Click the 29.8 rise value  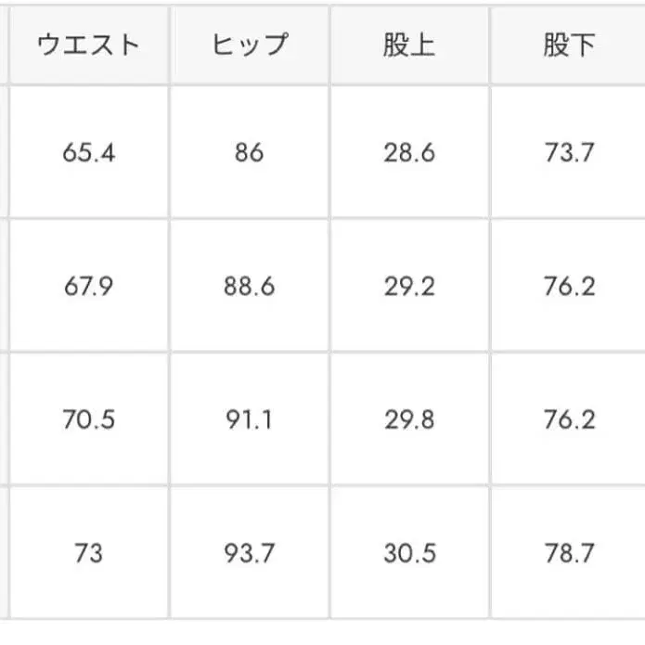tap(409, 419)
